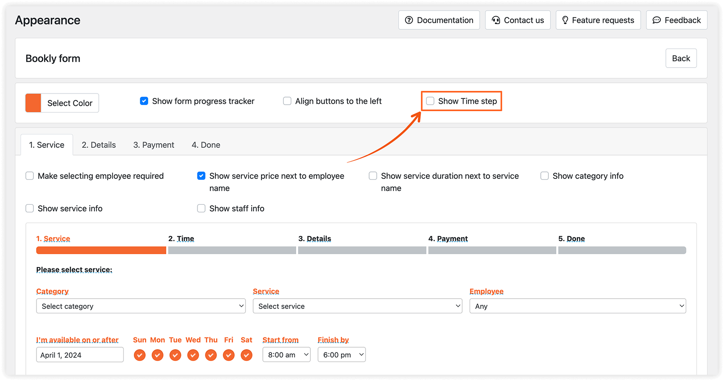This screenshot has width=724, height=381.
Task: Check Make selecting employee required
Action: pos(30,176)
